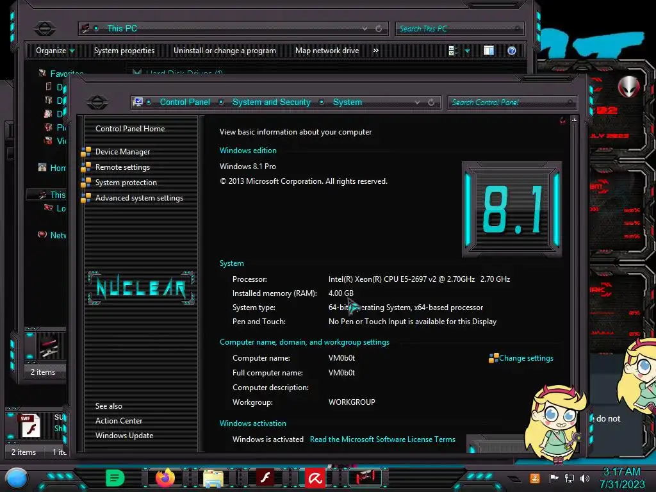656x492 pixels.
Task: Select WORKGROUP workgroup value
Action: 352,402
